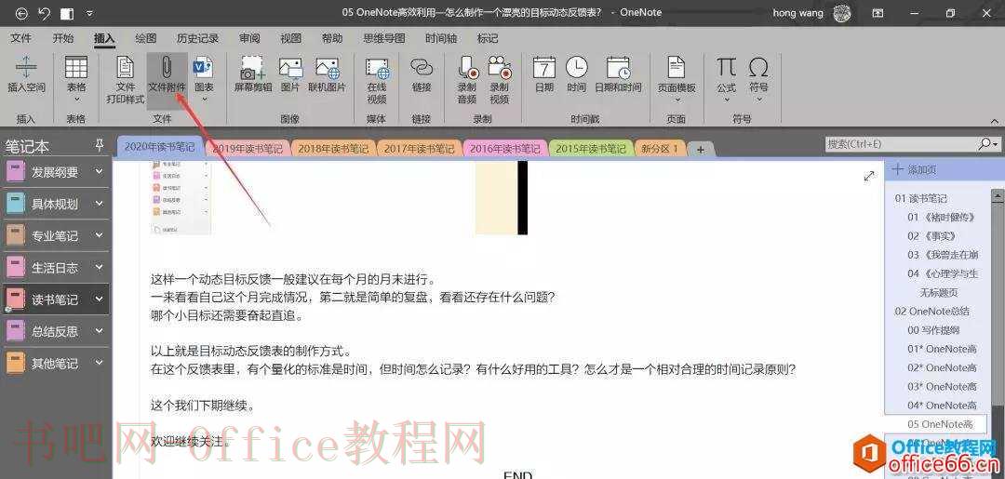
Task: Select the 2015年读书笔记 section tab
Action: click(591, 149)
